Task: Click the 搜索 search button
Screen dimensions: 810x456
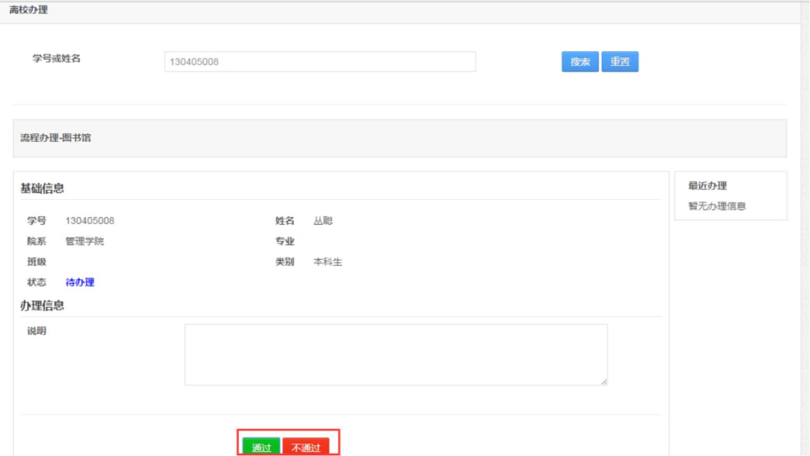Action: coord(580,62)
